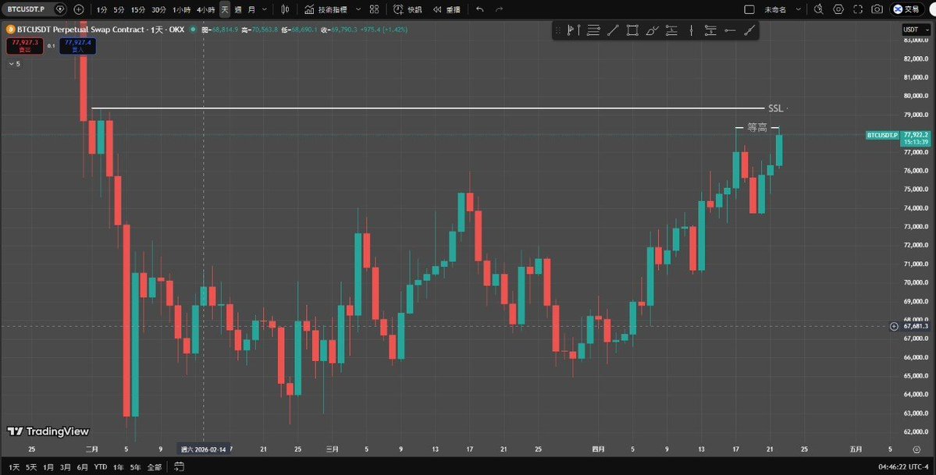Viewport: 936px width, 475px height.
Task: Switch chart to 1小時 timeframe
Action: (181, 9)
